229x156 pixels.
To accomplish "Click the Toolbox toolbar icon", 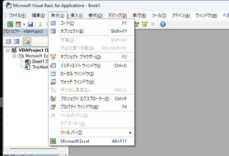I will (x=153, y=24).
